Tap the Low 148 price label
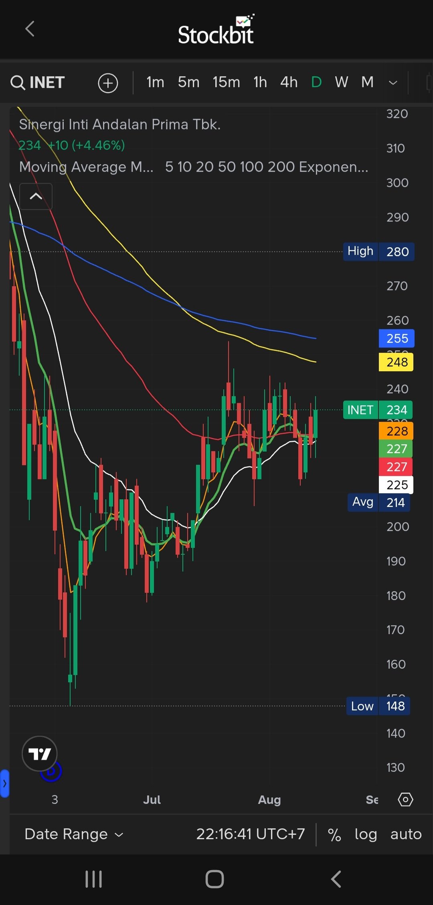The height and width of the screenshot is (905, 433). (x=378, y=706)
